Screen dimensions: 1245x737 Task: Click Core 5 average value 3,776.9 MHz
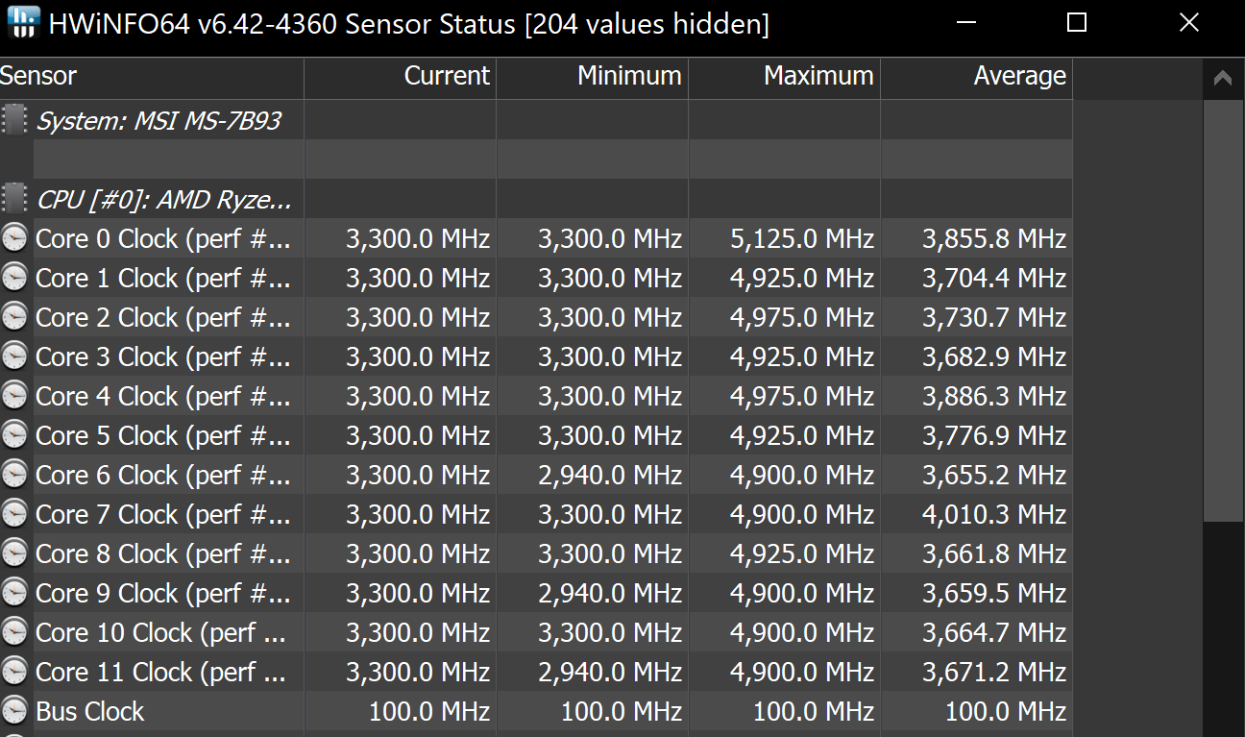994,435
